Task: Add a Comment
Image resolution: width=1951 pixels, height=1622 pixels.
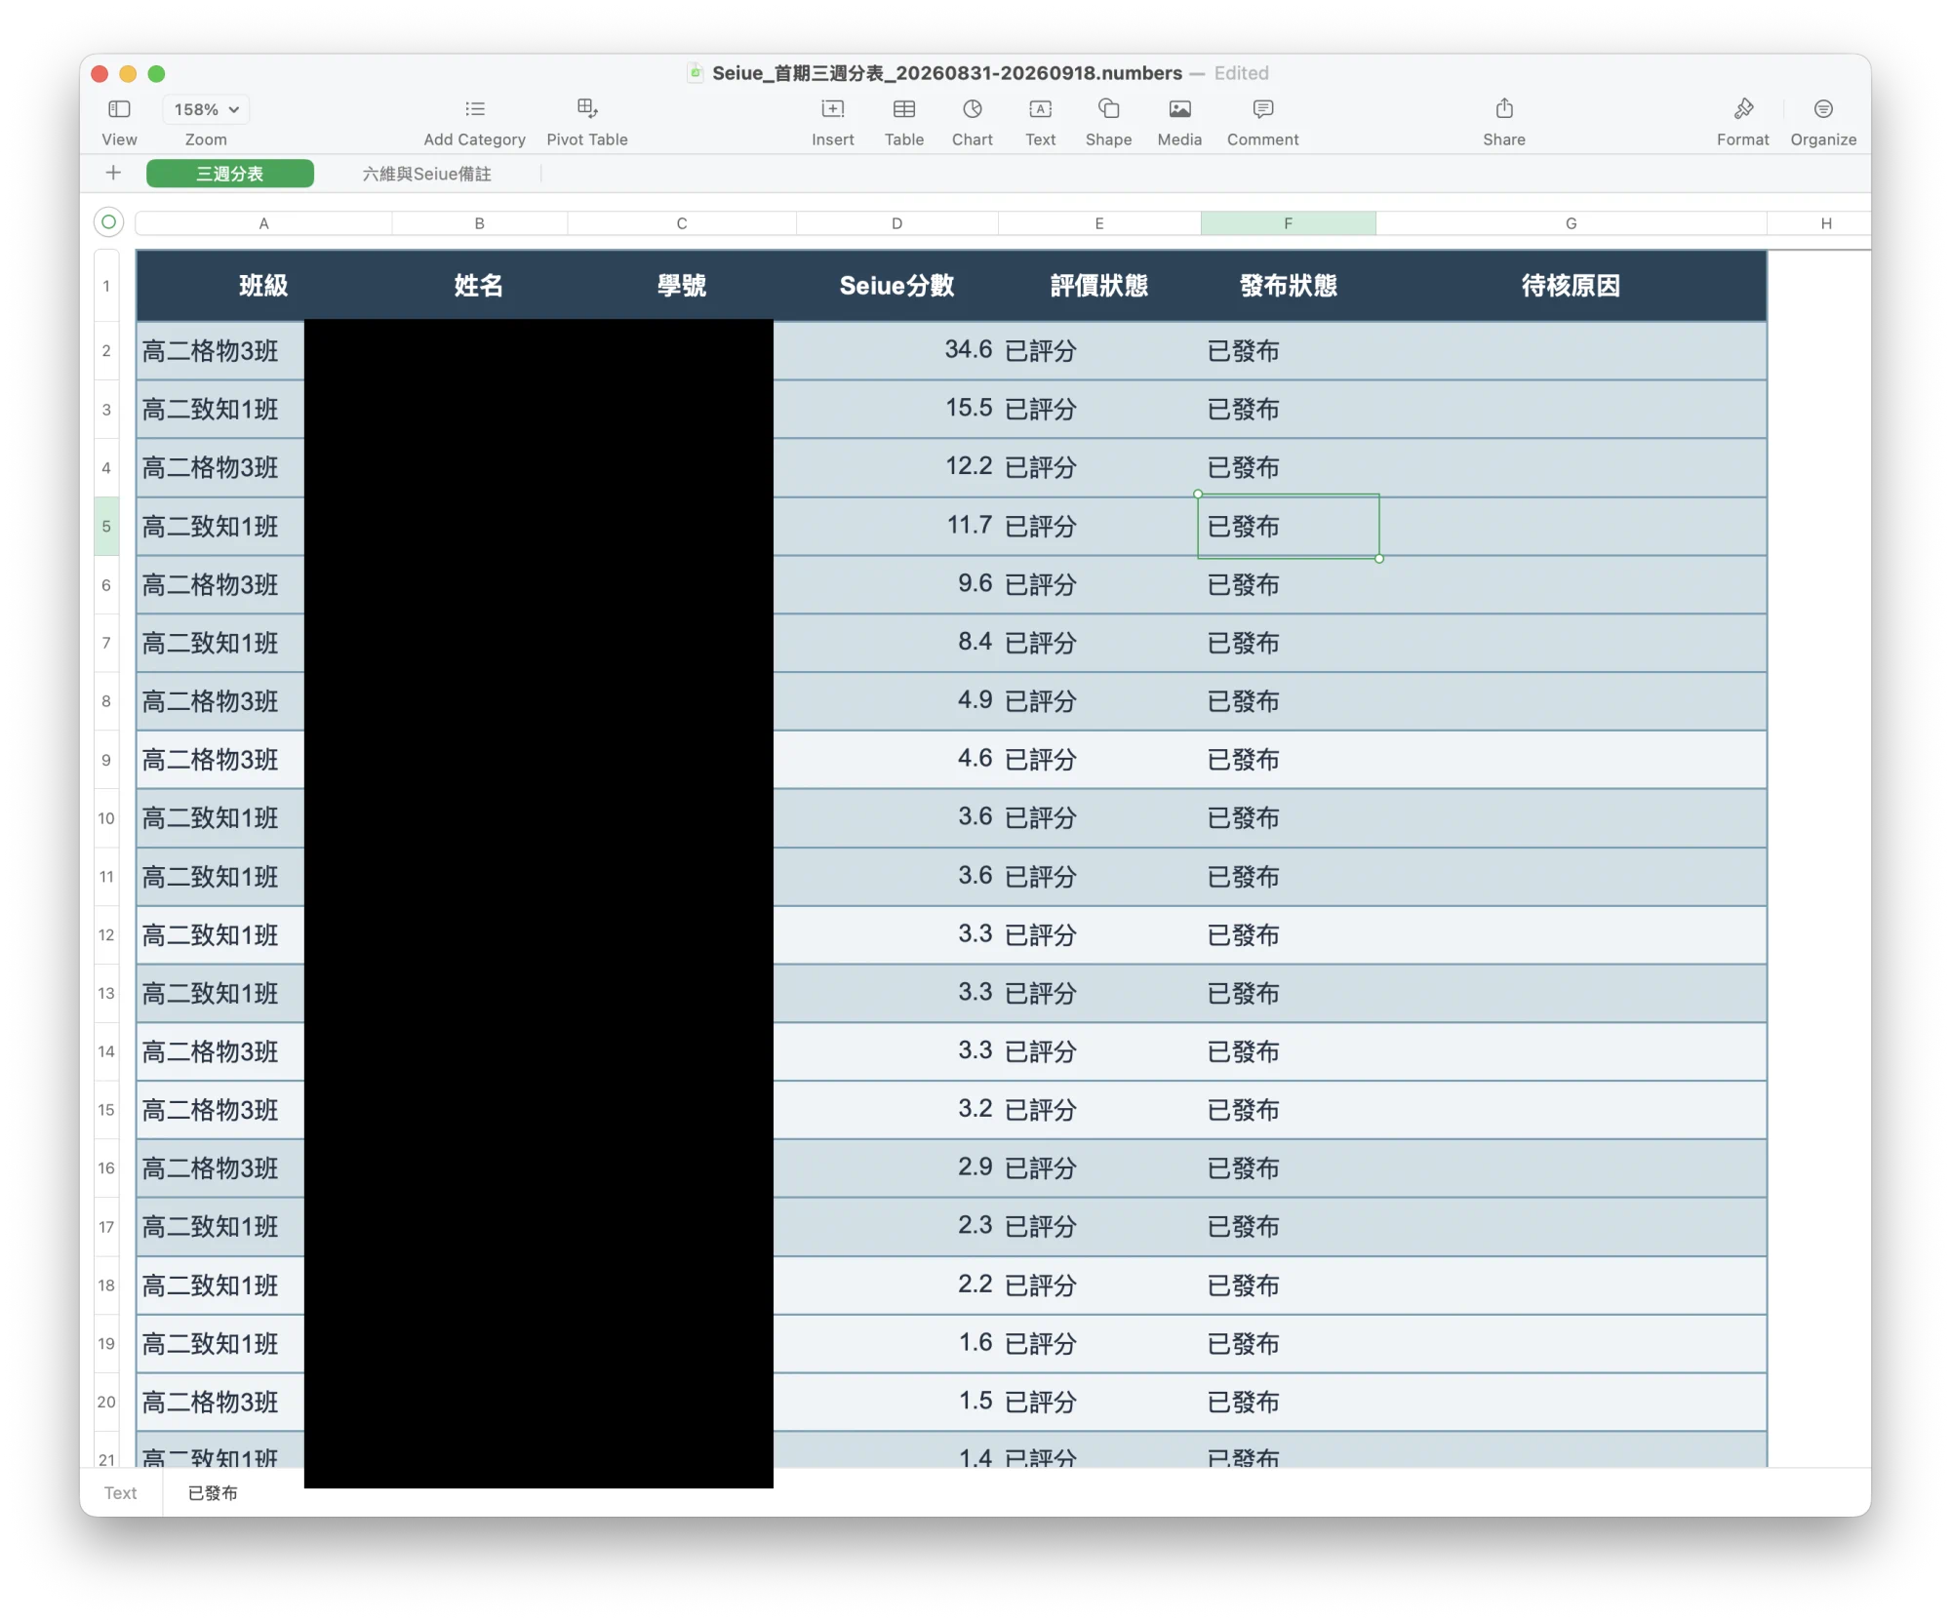Action: (x=1263, y=108)
